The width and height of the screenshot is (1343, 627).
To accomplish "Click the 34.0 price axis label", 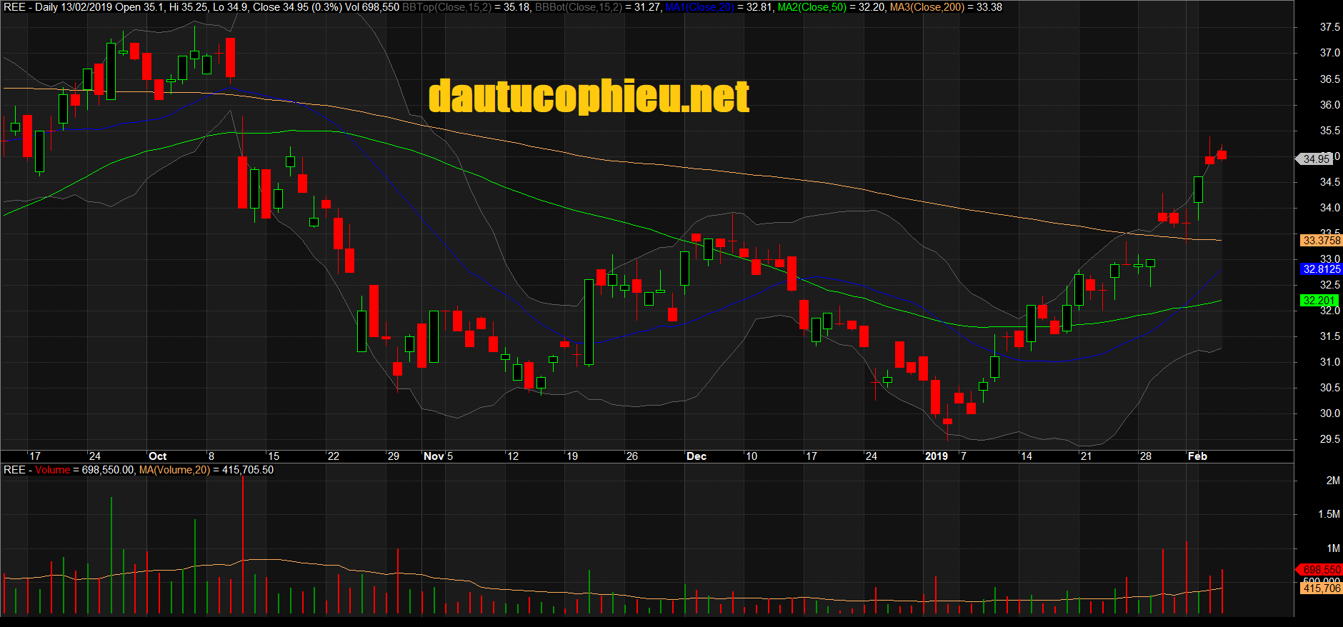I will [1329, 208].
